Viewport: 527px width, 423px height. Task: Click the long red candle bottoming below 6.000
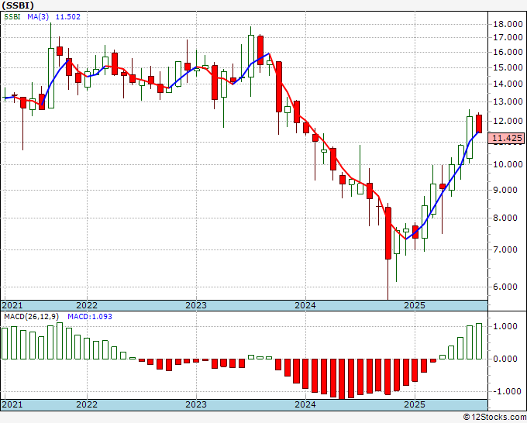click(387, 233)
